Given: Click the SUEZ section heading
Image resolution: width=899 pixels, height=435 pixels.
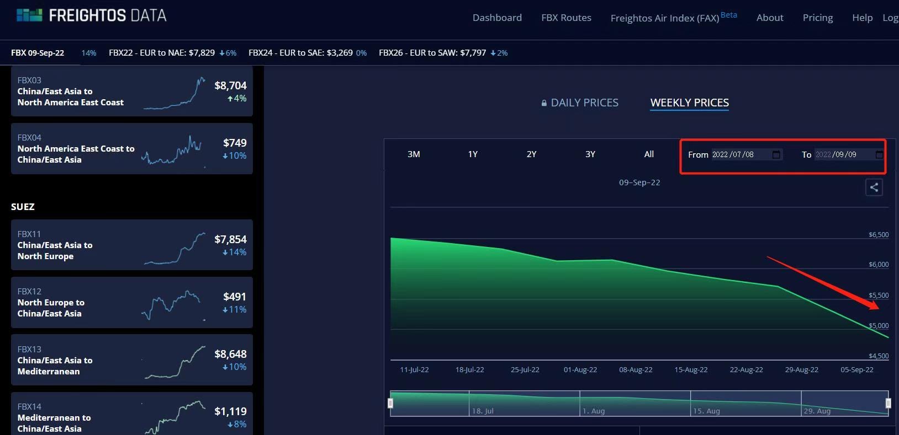Looking at the screenshot, I should click(x=23, y=207).
